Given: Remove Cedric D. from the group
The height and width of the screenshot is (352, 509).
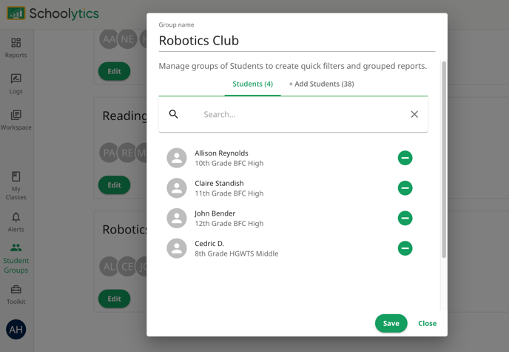Looking at the screenshot, I should click(x=405, y=248).
